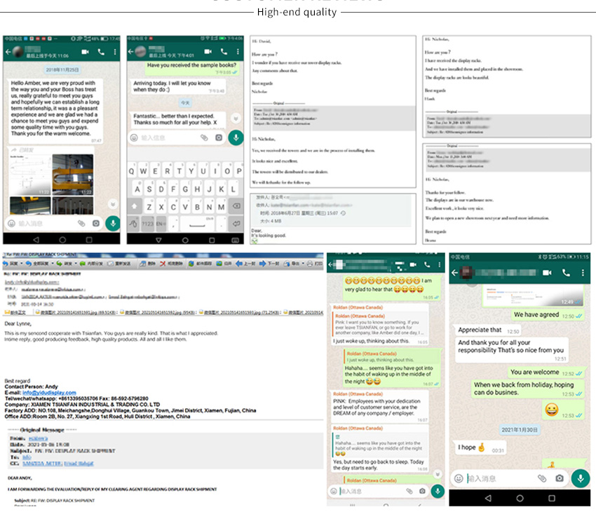Tap the space bar on the keyboard
The width and height of the screenshot is (596, 526).
click(x=197, y=224)
